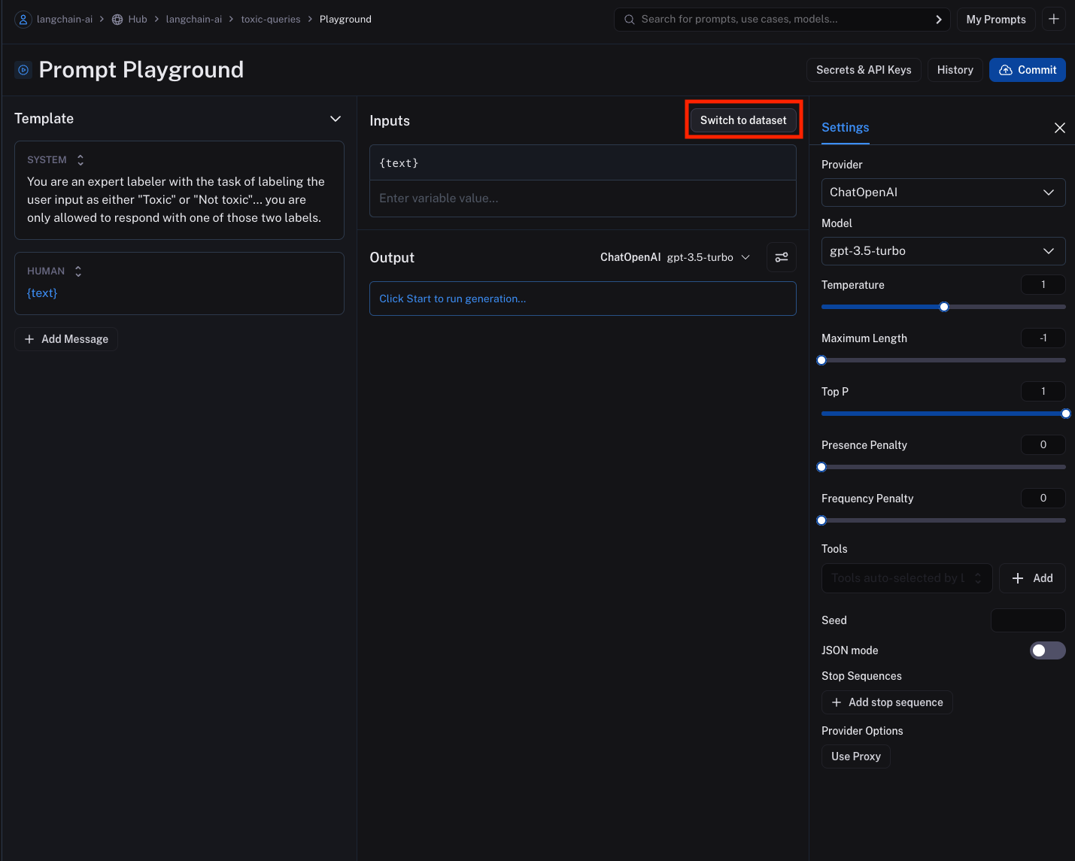1075x861 pixels.
Task: Click Switch to dataset button
Action: coord(742,120)
